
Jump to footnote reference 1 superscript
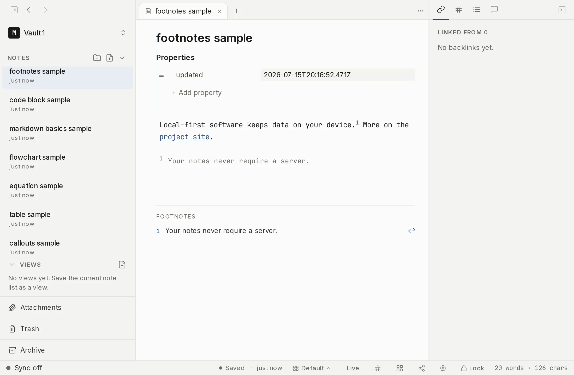[x=357, y=122]
